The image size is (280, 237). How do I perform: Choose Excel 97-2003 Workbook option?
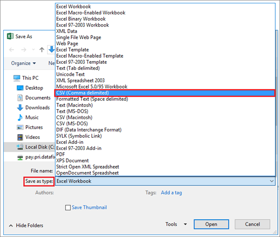click(x=165, y=25)
